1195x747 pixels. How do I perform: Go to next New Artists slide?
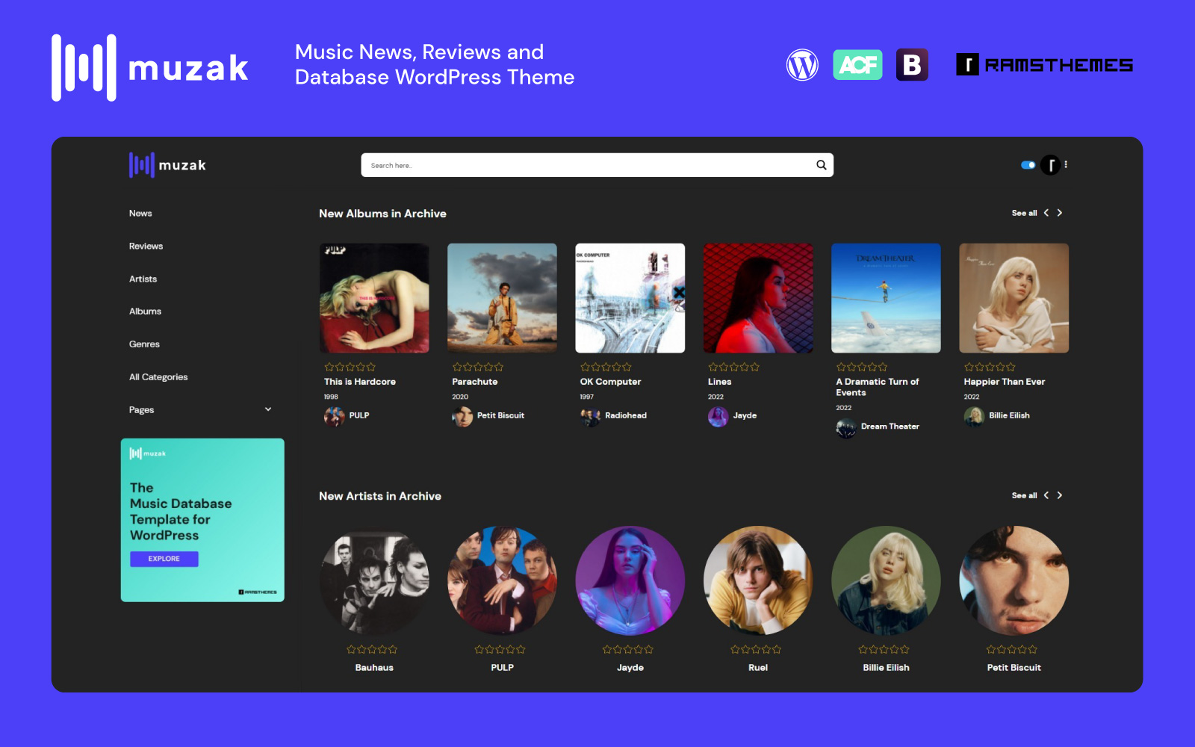pos(1060,495)
